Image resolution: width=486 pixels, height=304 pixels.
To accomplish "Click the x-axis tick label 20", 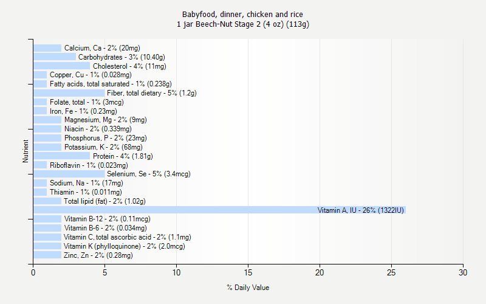I will 320,272.
